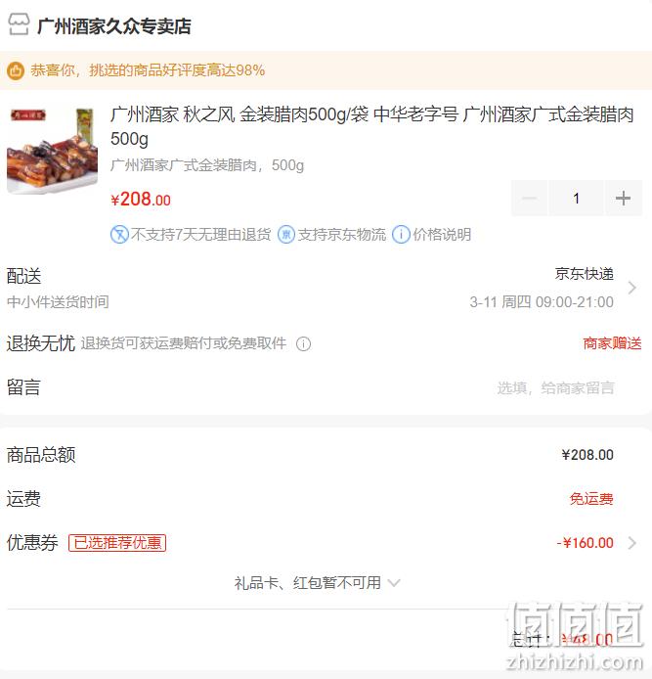The image size is (652, 679).
Task: Tap the 京 JD logistics support icon
Action: [x=286, y=235]
